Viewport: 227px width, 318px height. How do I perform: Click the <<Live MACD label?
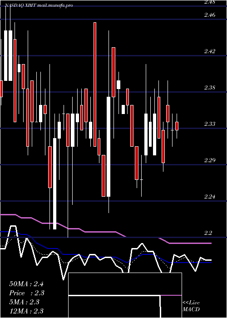(x=191, y=306)
